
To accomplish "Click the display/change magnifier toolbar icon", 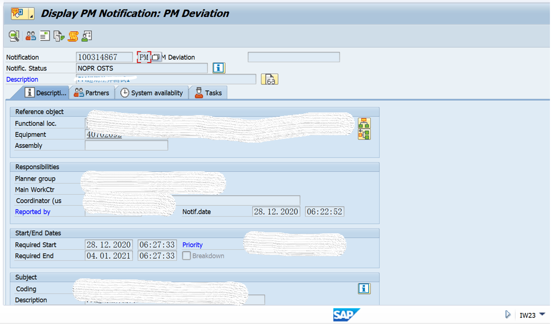I will point(14,36).
